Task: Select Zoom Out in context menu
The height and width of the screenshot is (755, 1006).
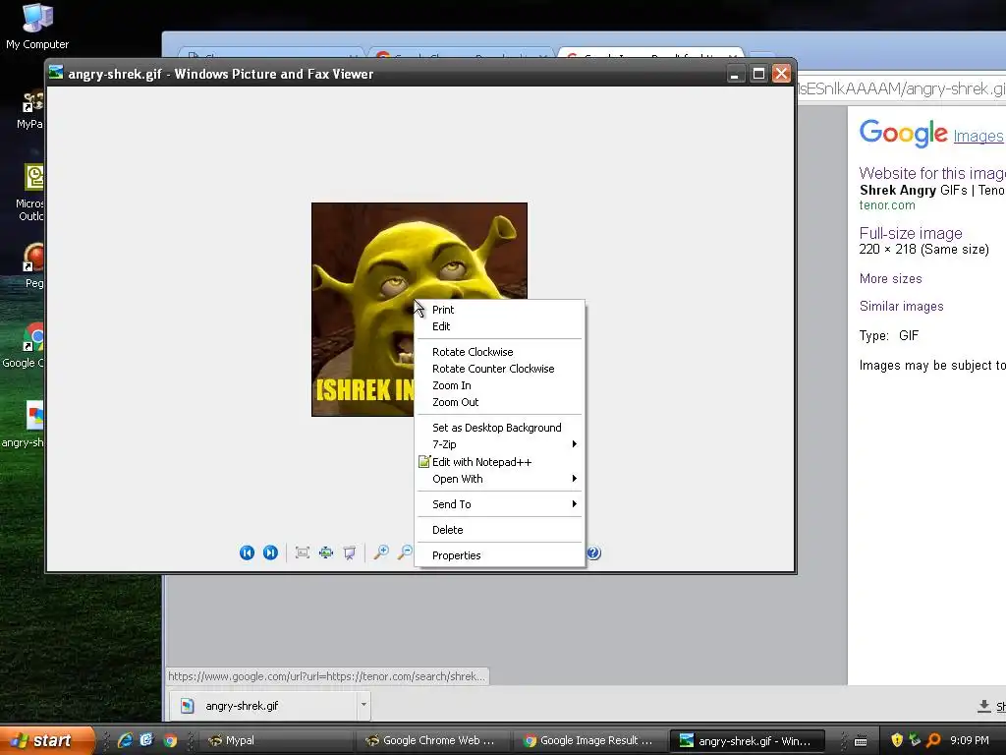Action: click(x=500, y=402)
